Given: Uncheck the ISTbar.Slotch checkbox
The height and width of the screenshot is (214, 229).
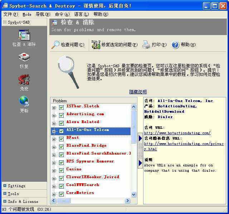Looking at the screenshot, I should tap(61, 107).
